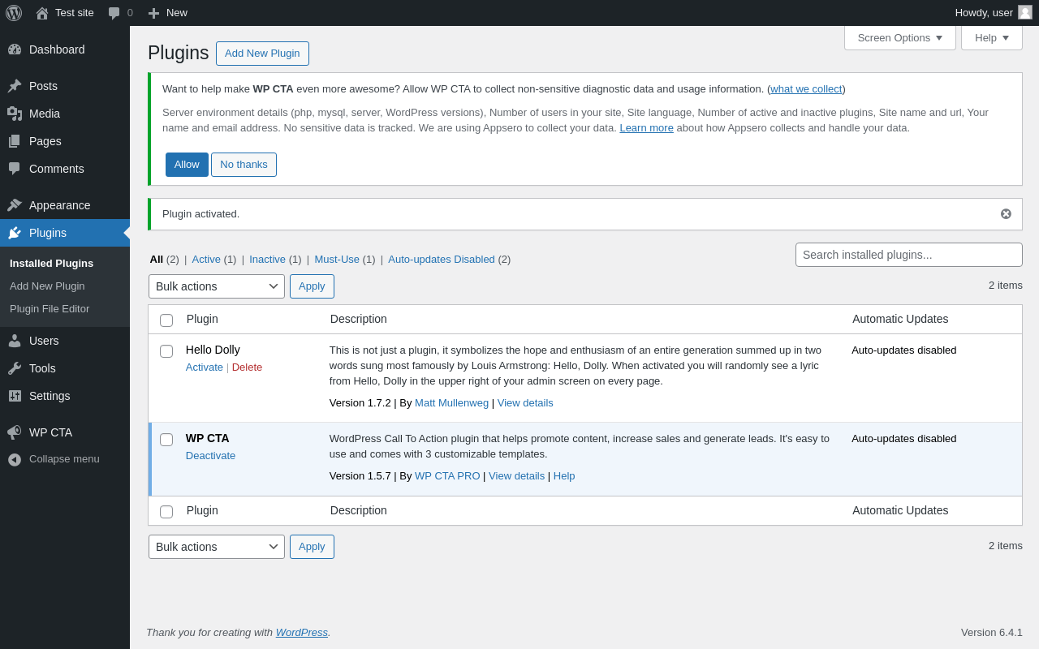Click the Dashboard gauge icon
The image size is (1039, 649).
[15, 49]
